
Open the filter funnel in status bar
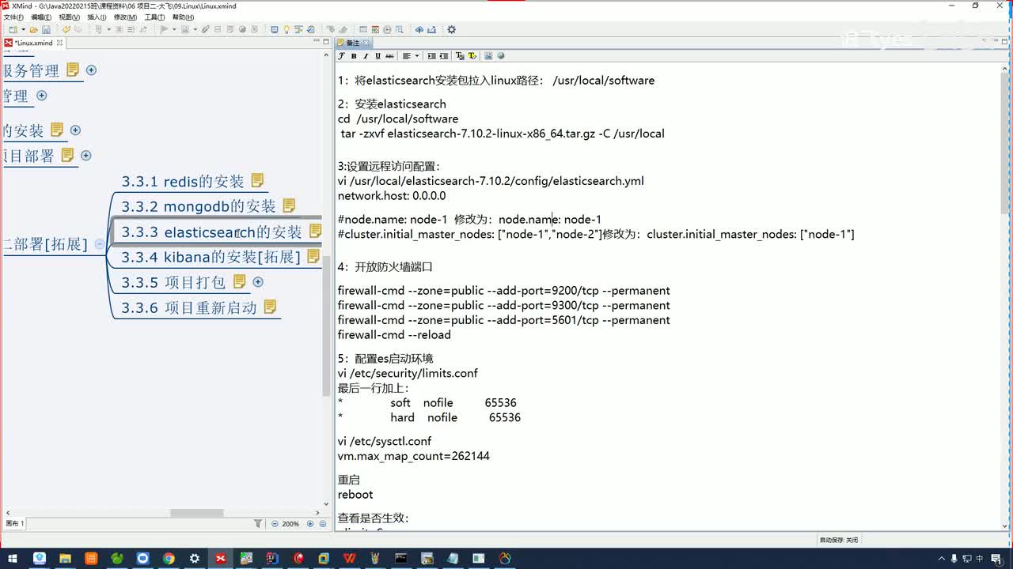tap(258, 523)
